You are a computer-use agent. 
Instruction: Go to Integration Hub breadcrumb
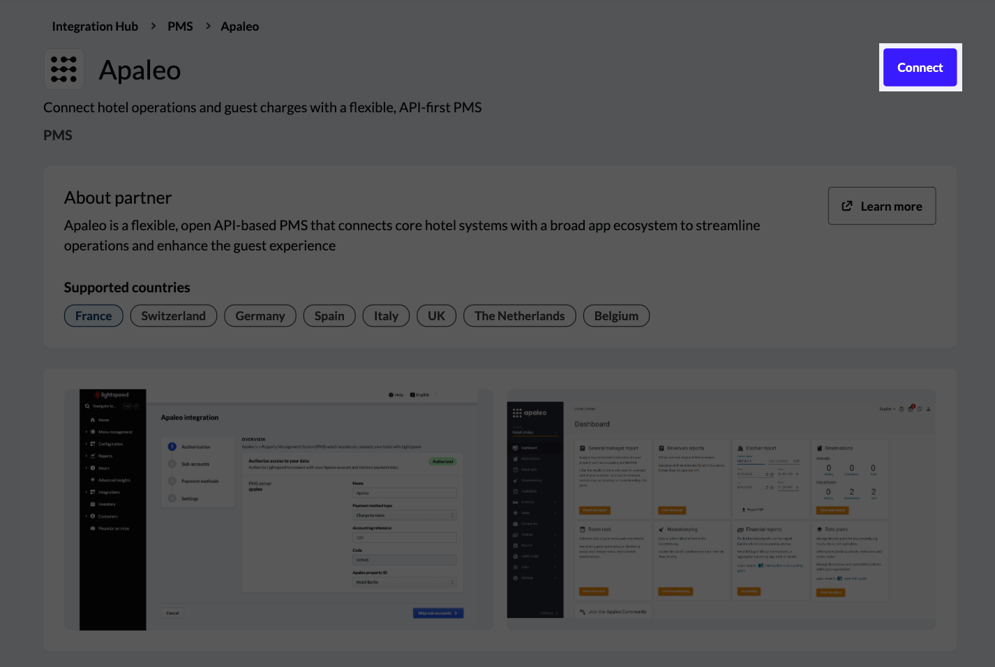coord(95,27)
